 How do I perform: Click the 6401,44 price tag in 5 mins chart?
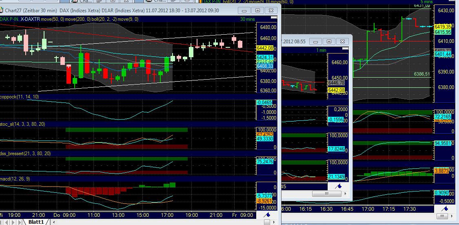443,54
